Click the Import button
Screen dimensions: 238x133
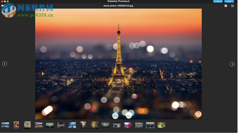218,1
